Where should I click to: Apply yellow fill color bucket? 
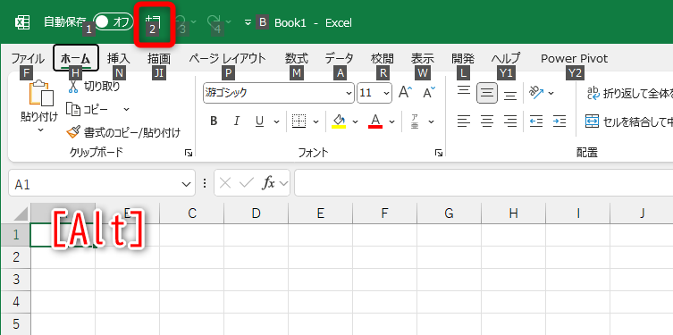[339, 121]
